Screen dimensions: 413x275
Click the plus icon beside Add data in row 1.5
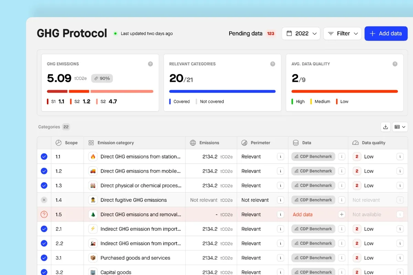point(341,214)
